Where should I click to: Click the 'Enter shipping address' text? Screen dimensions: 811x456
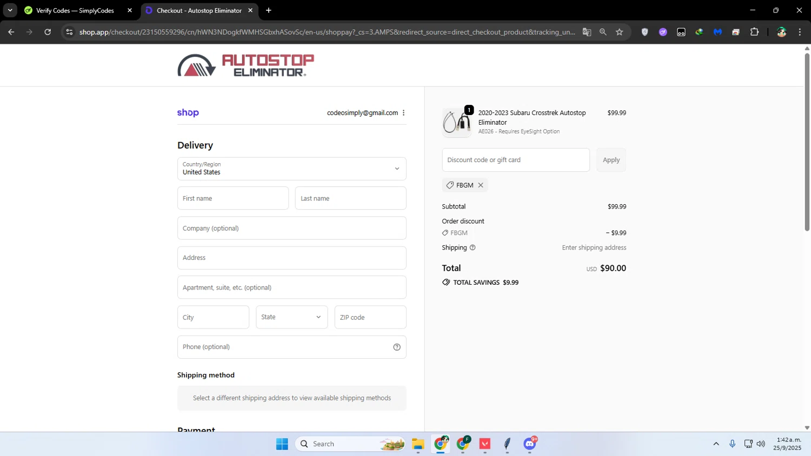coord(594,247)
